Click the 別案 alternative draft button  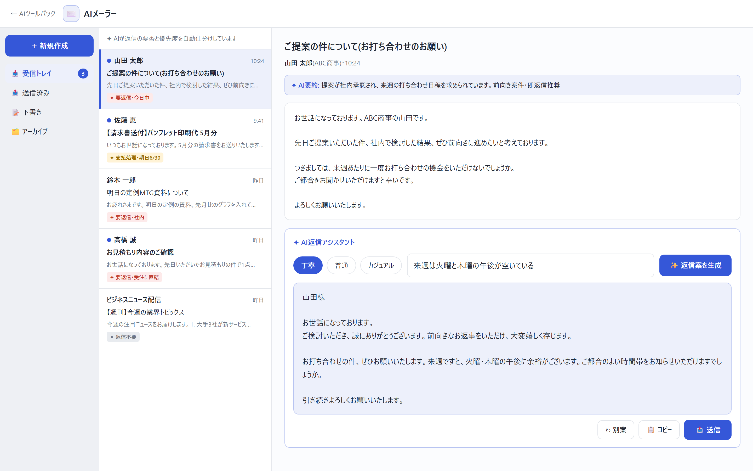click(615, 430)
